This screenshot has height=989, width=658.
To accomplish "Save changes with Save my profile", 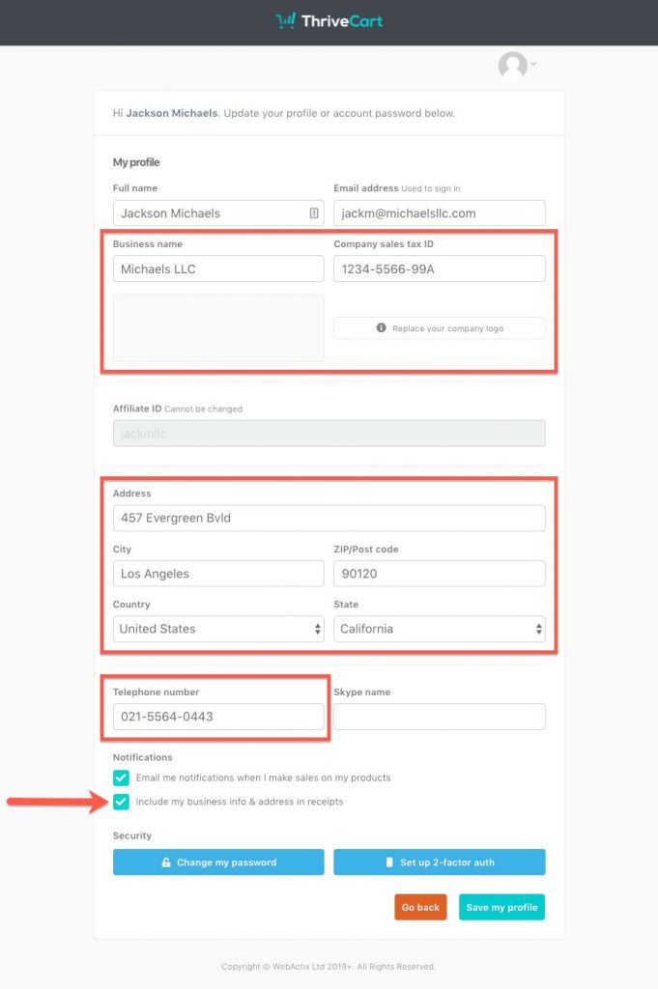I will [501, 907].
